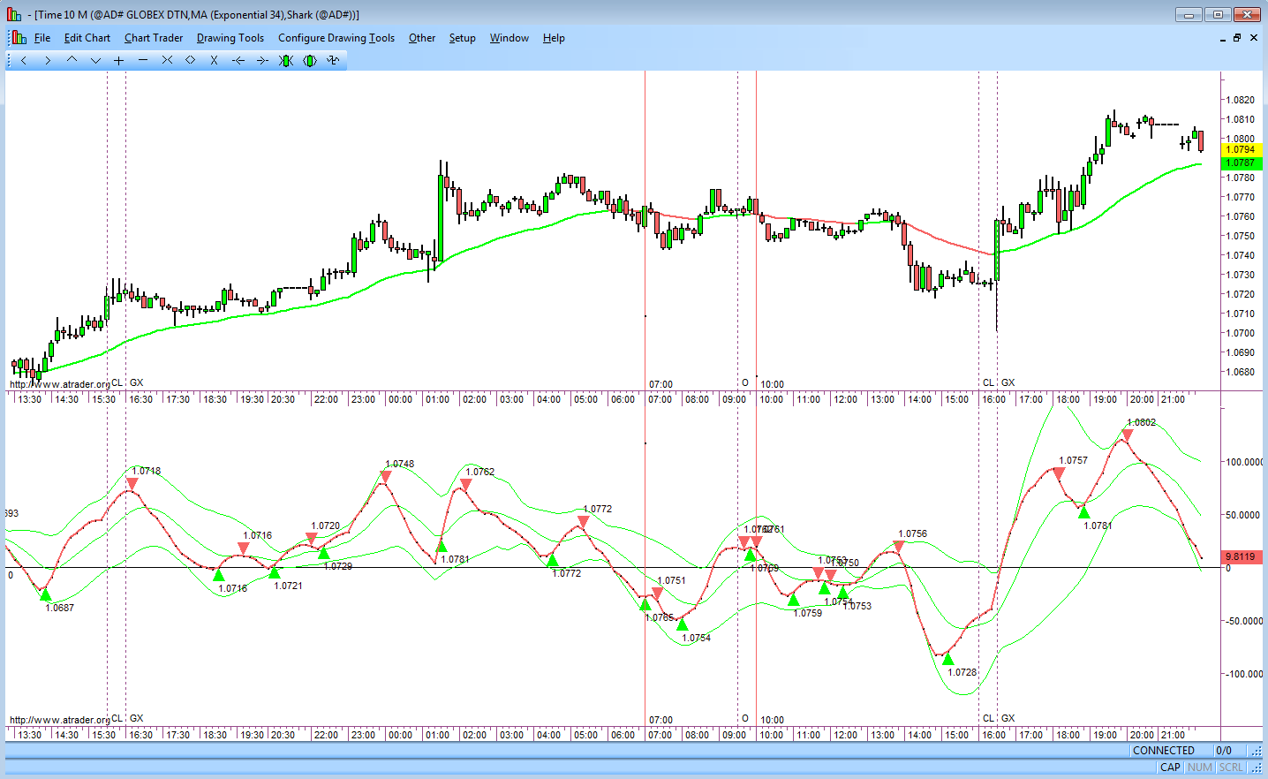
Task: Click the X toolbar icon
Action: tap(215, 60)
